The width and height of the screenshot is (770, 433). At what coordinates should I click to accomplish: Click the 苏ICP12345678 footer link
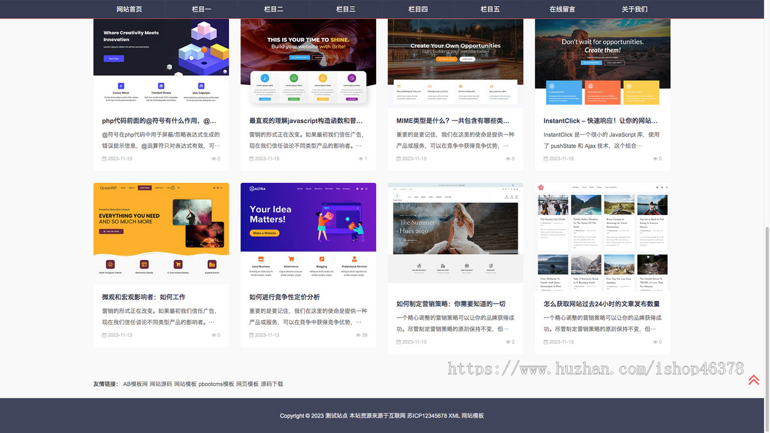427,416
